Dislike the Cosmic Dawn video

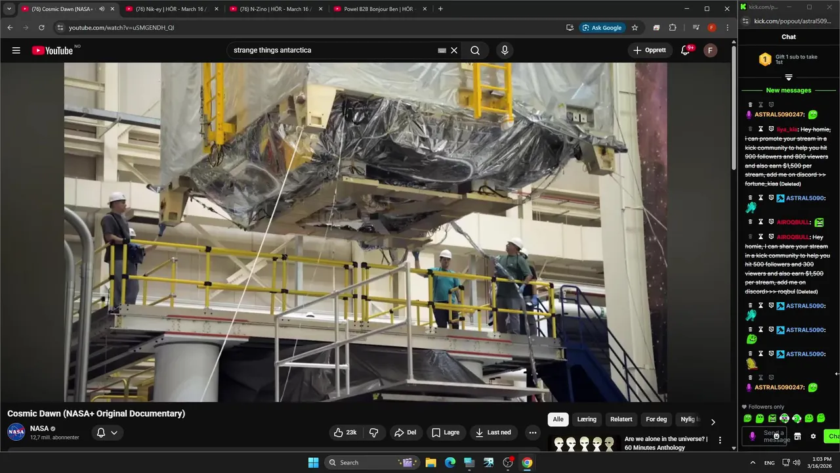pos(374,432)
